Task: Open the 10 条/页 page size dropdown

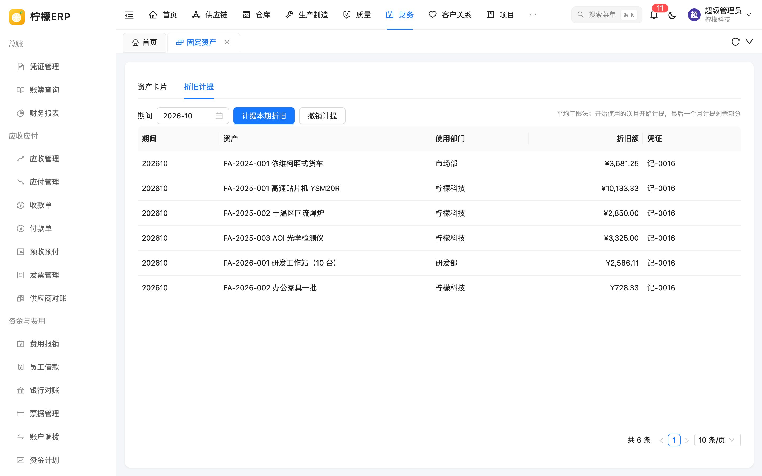Action: point(717,440)
